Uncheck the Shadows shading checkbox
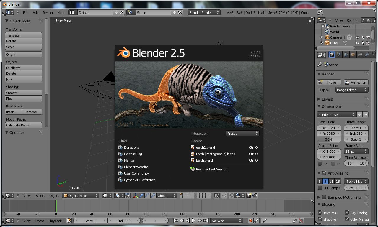 pyautogui.click(x=320, y=219)
